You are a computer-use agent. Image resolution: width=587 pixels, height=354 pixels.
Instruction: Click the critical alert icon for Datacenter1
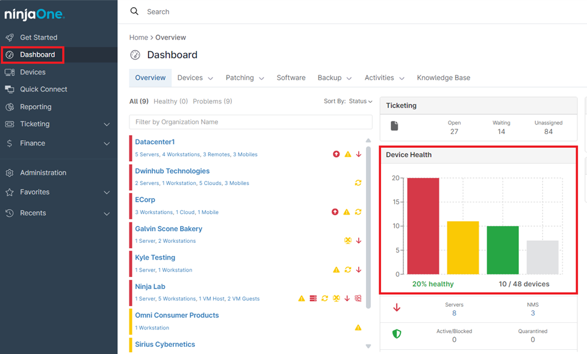tap(337, 154)
